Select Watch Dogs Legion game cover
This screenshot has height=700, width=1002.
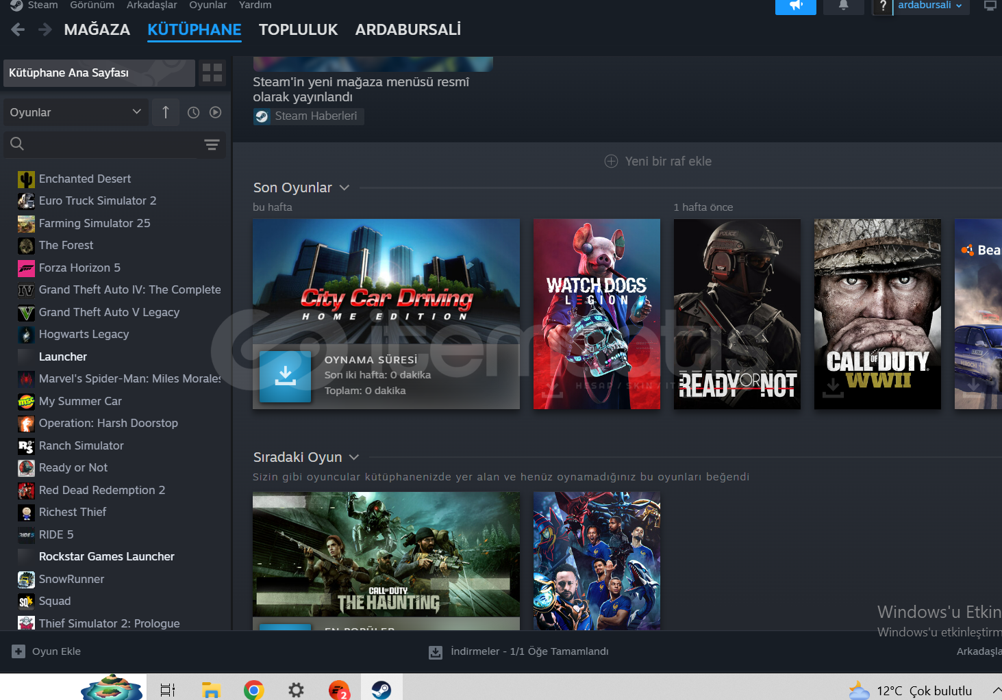tap(597, 314)
